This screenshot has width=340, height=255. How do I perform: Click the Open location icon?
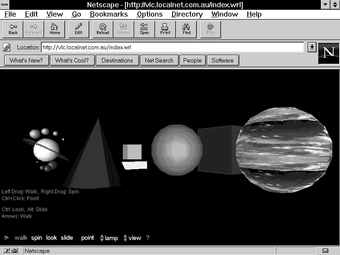[144, 29]
